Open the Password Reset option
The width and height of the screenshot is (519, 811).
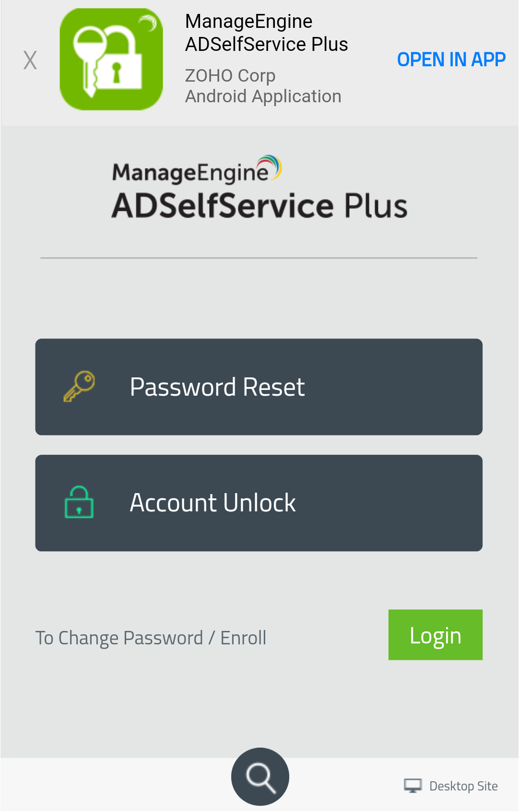(x=259, y=387)
